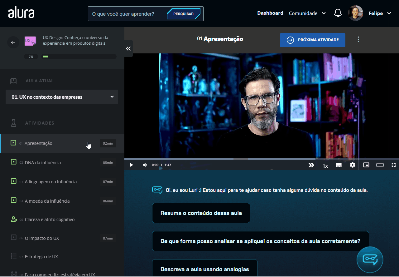The height and width of the screenshot is (277, 399).
Task: Click Felipe's profile avatar
Action: point(356,13)
